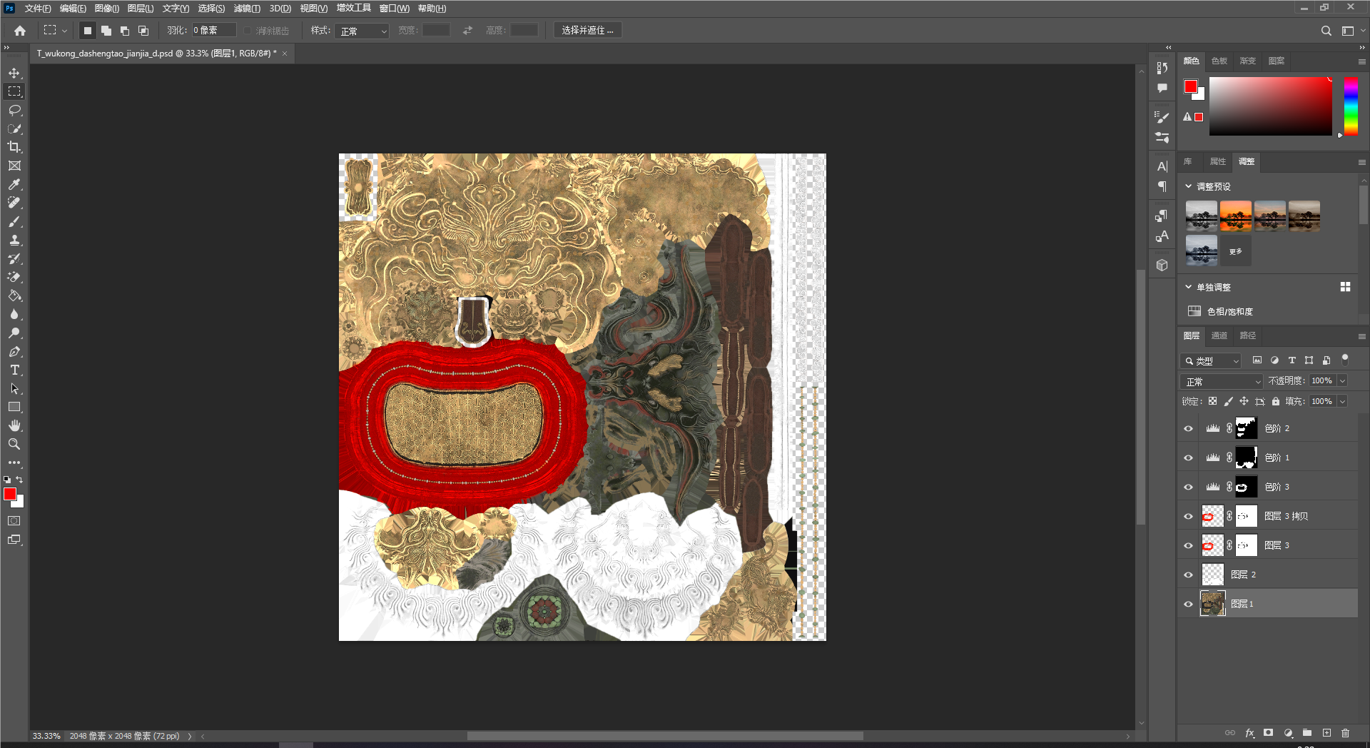Click 色相/饱和度 adjustment
This screenshot has width=1370, height=748.
coord(1229,312)
